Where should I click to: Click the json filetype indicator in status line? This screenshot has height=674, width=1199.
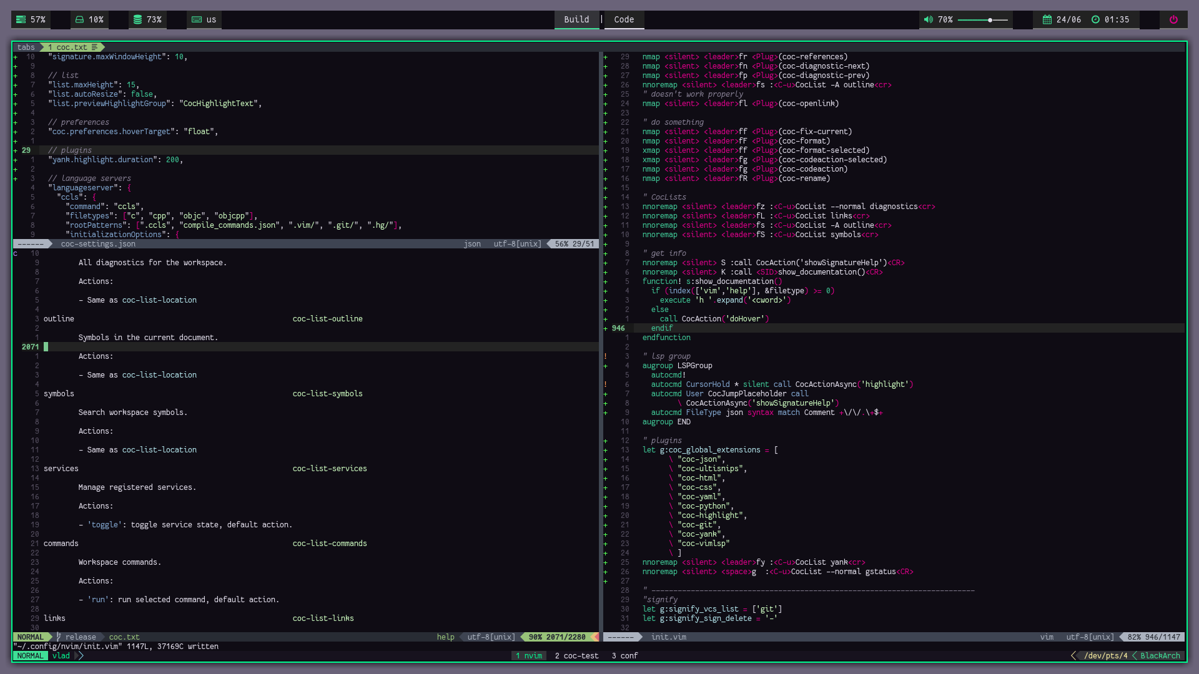472,244
